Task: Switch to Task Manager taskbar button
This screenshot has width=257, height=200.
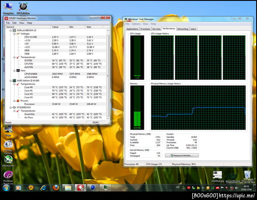Action: (x=105, y=188)
